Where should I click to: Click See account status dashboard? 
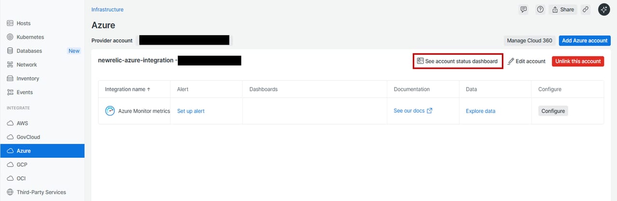click(457, 62)
